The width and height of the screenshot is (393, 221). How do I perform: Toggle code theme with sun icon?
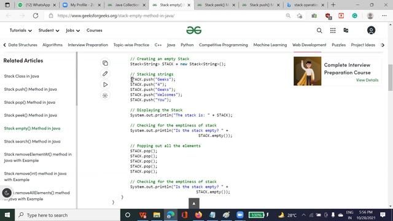pos(105,96)
